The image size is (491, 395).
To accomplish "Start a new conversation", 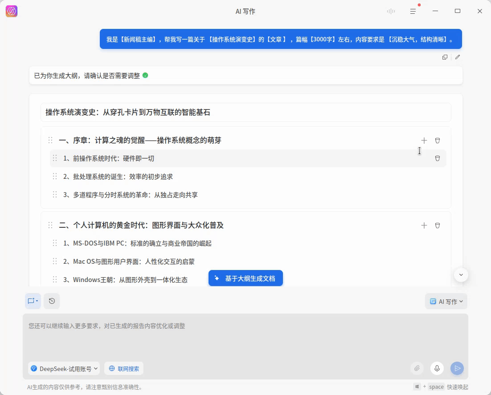I will tap(30, 301).
